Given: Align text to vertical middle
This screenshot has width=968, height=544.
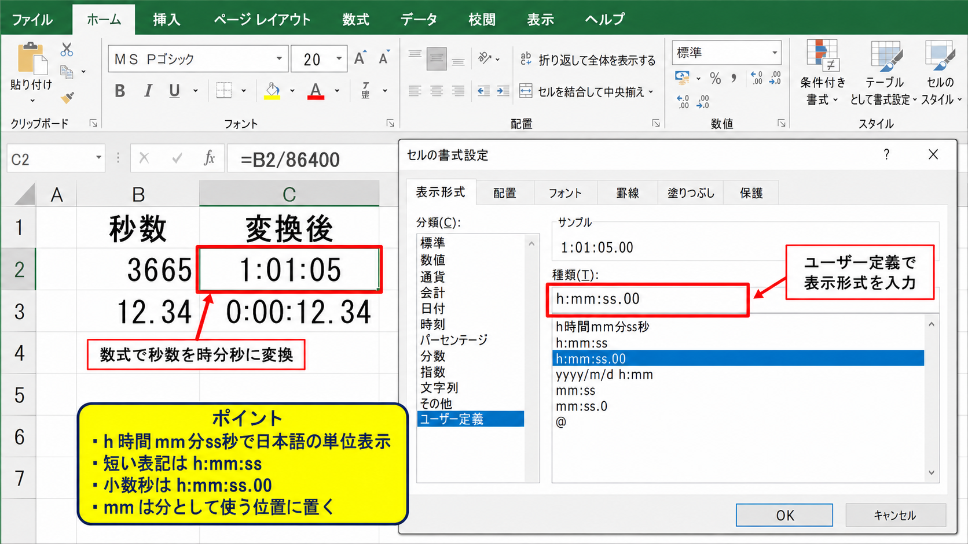Looking at the screenshot, I should tap(437, 59).
